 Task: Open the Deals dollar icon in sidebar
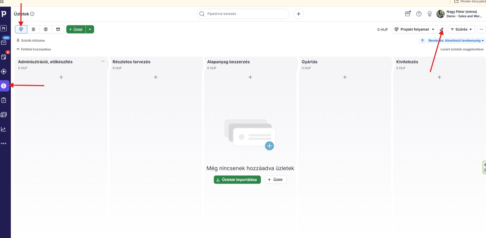tap(4, 86)
